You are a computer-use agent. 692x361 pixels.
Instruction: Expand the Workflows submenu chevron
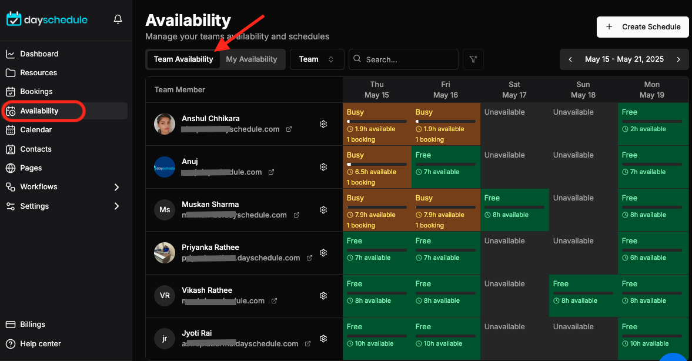point(116,187)
